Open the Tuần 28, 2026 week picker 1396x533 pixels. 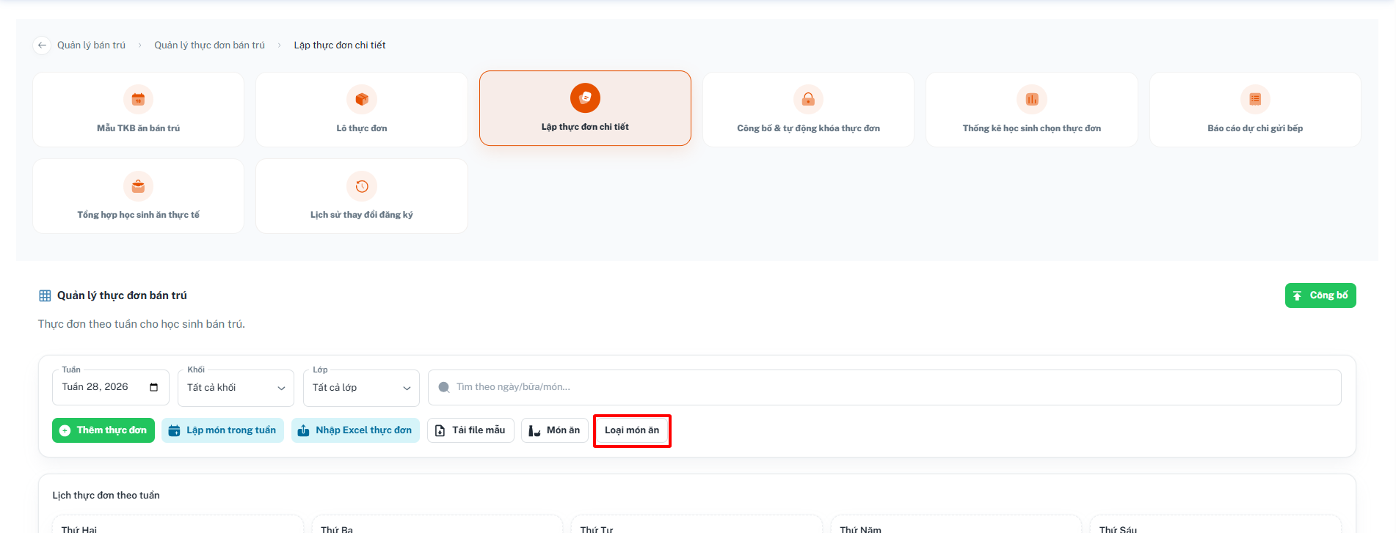tap(111, 387)
